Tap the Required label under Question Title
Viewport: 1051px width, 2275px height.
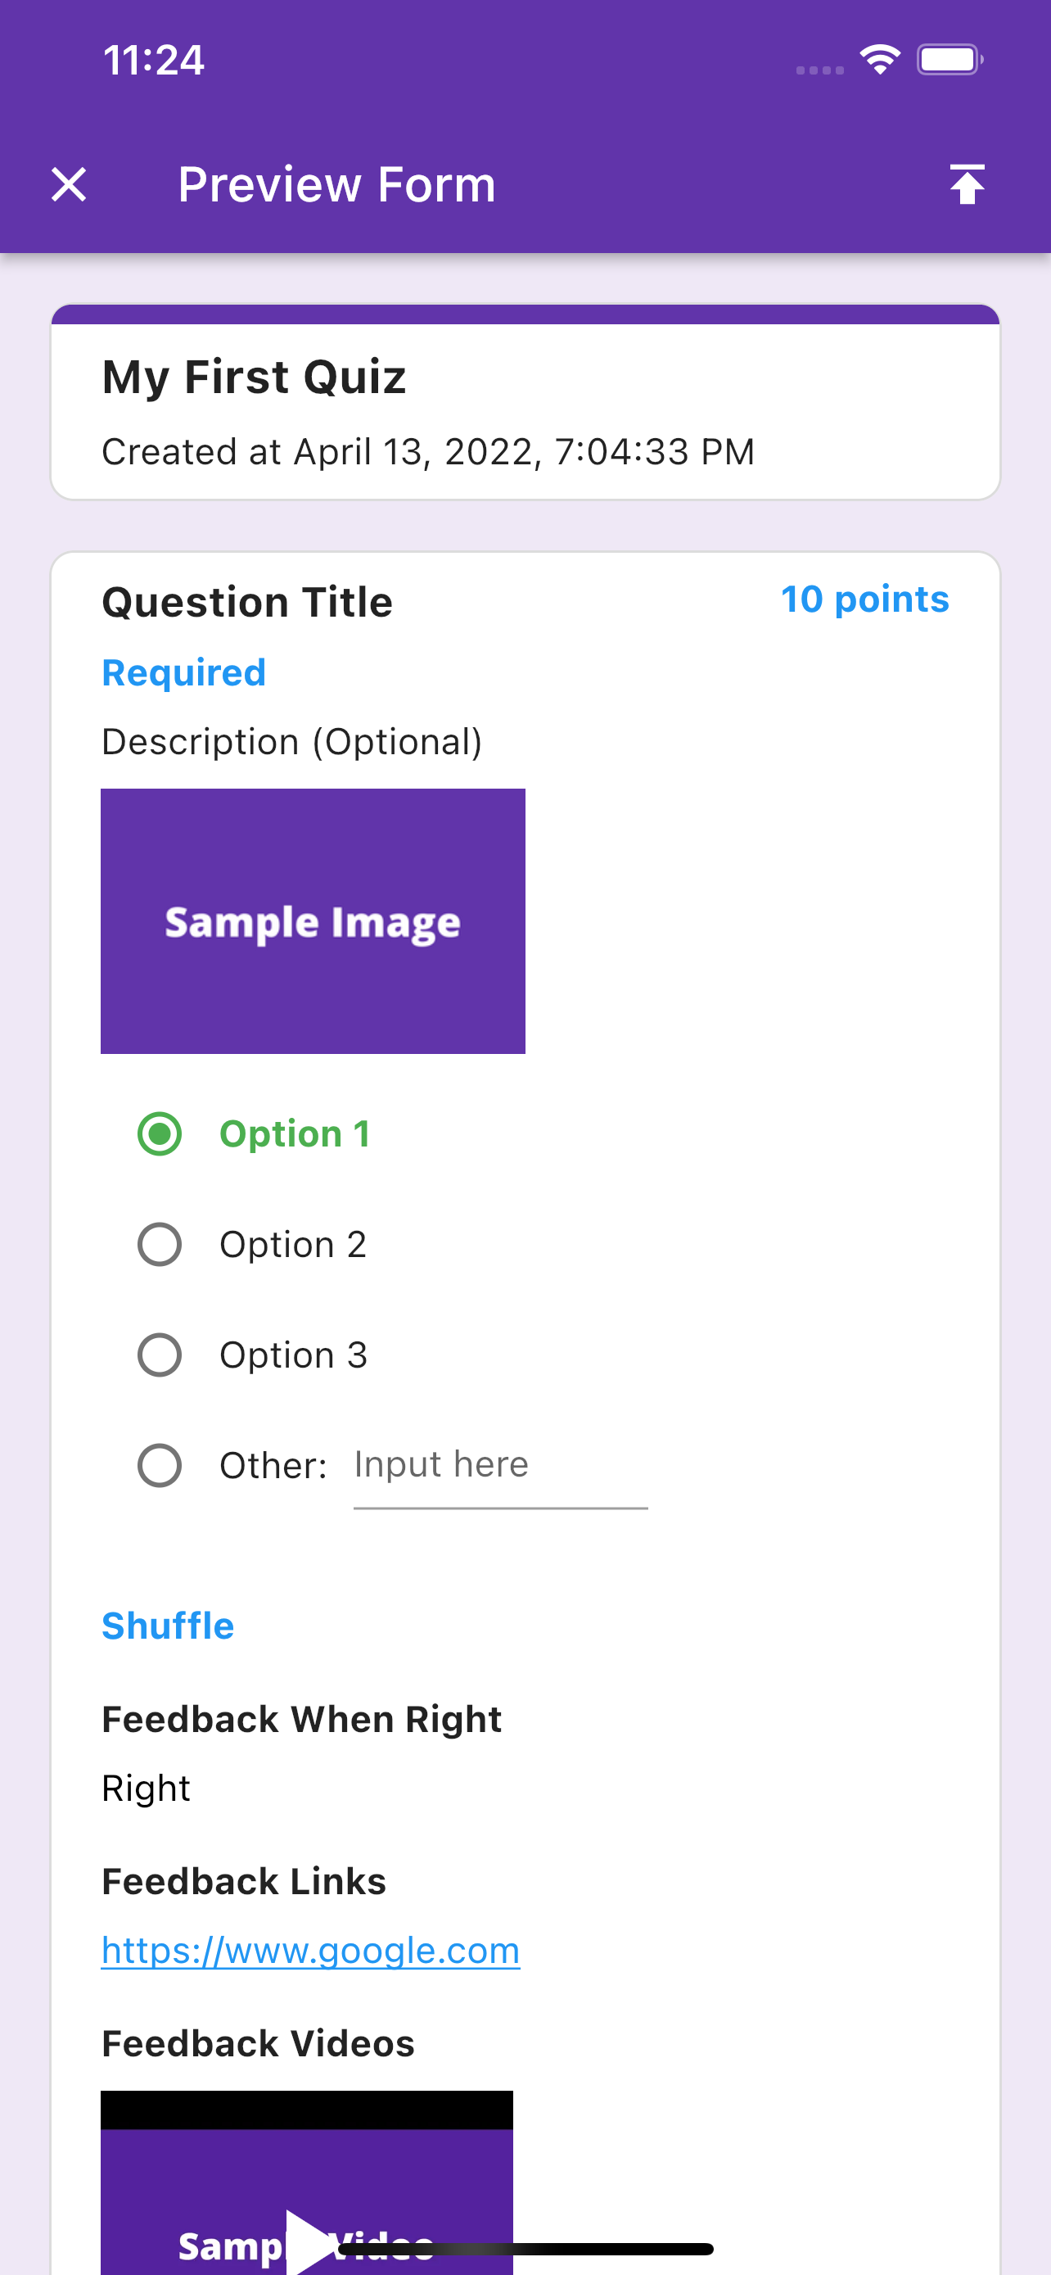coord(183,672)
